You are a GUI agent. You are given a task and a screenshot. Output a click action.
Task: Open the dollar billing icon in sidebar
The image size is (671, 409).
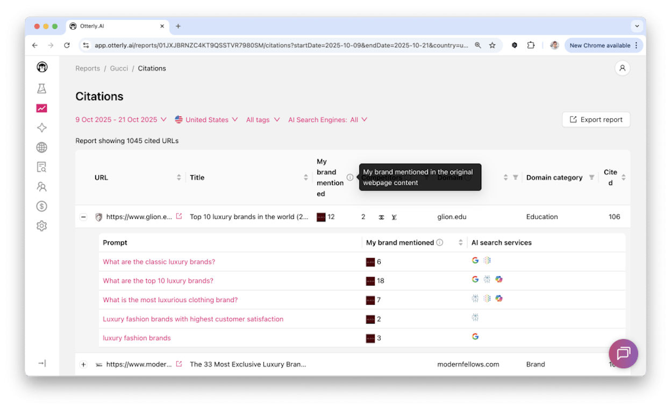[42, 206]
